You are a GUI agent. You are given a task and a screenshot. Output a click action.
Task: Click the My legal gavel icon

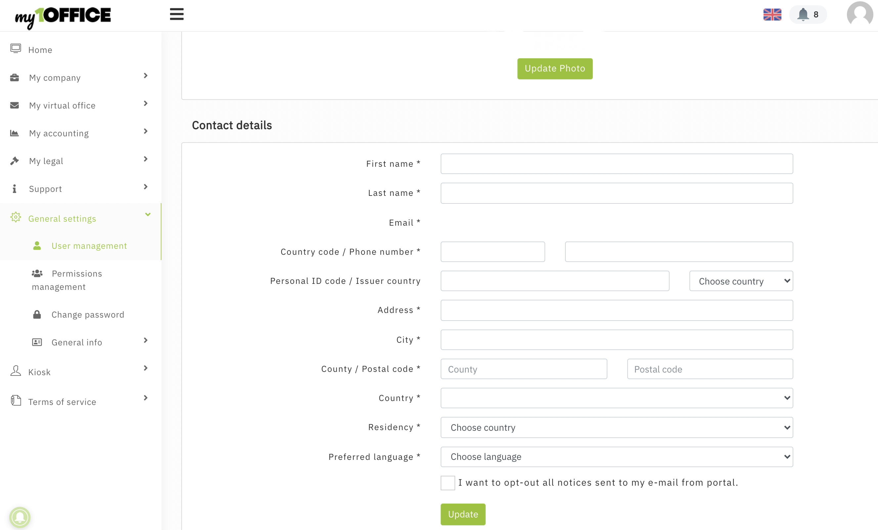click(x=15, y=161)
